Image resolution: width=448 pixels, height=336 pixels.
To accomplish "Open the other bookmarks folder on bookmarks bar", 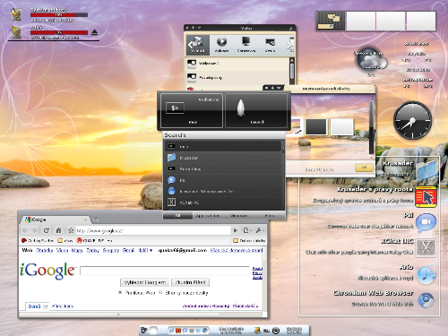I will [249, 240].
